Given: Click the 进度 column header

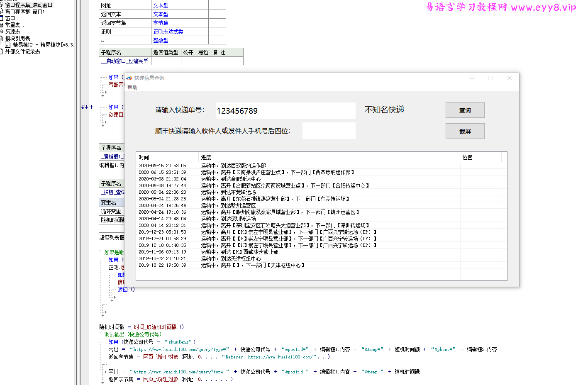Looking at the screenshot, I should pos(329,157).
